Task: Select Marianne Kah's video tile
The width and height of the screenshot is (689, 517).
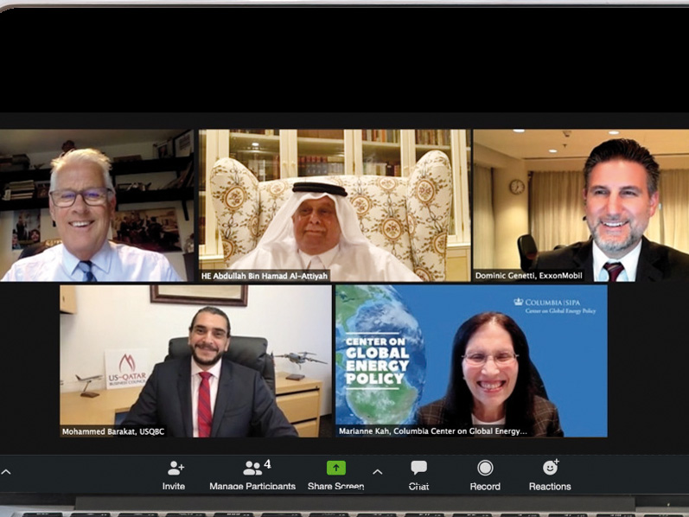Action: click(471, 361)
